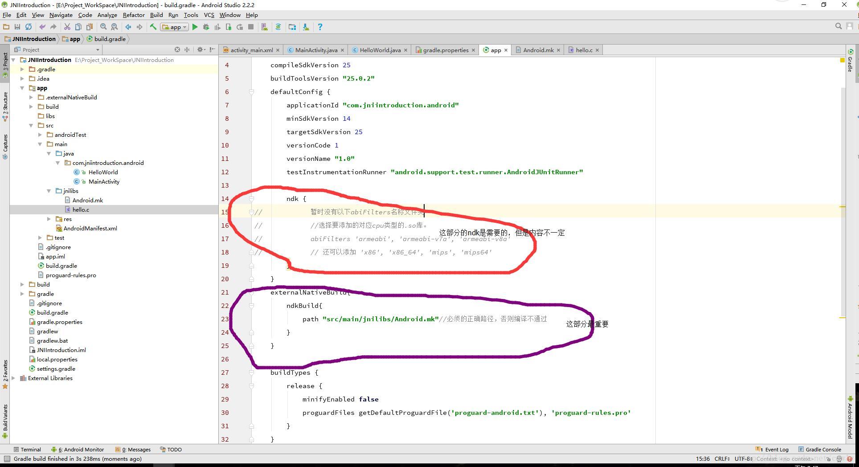
Task: Click the Make Project hammer icon
Action: [153, 27]
